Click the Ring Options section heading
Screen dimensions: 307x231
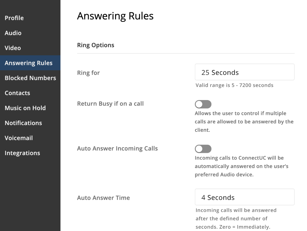[x=96, y=45]
